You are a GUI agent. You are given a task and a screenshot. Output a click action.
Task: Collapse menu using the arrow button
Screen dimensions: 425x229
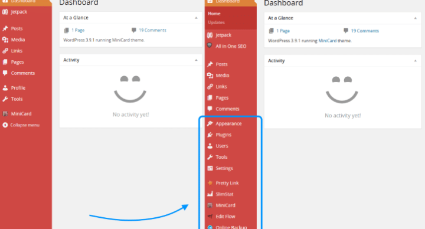(5, 125)
